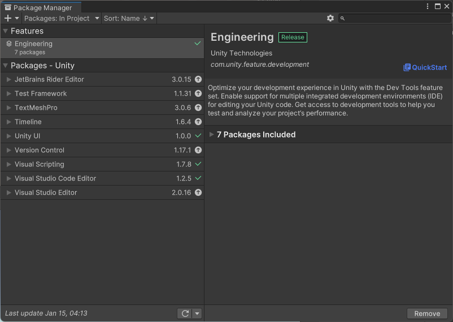This screenshot has height=322, width=453.
Task: Open the refresh options dropdown arrow
Action: click(197, 314)
